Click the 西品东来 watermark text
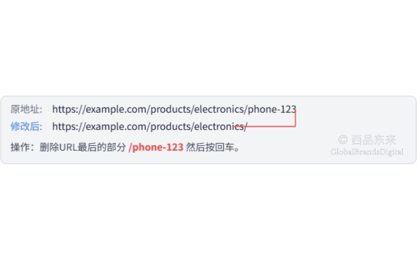Image resolution: width=417 pixels, height=260 pixels. (373, 140)
